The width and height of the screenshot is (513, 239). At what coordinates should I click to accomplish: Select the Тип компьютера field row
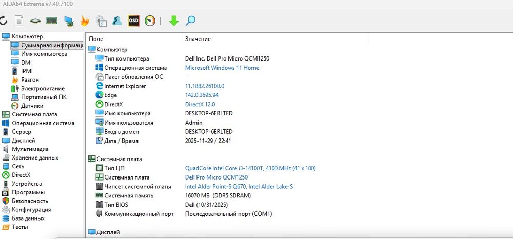coord(127,59)
